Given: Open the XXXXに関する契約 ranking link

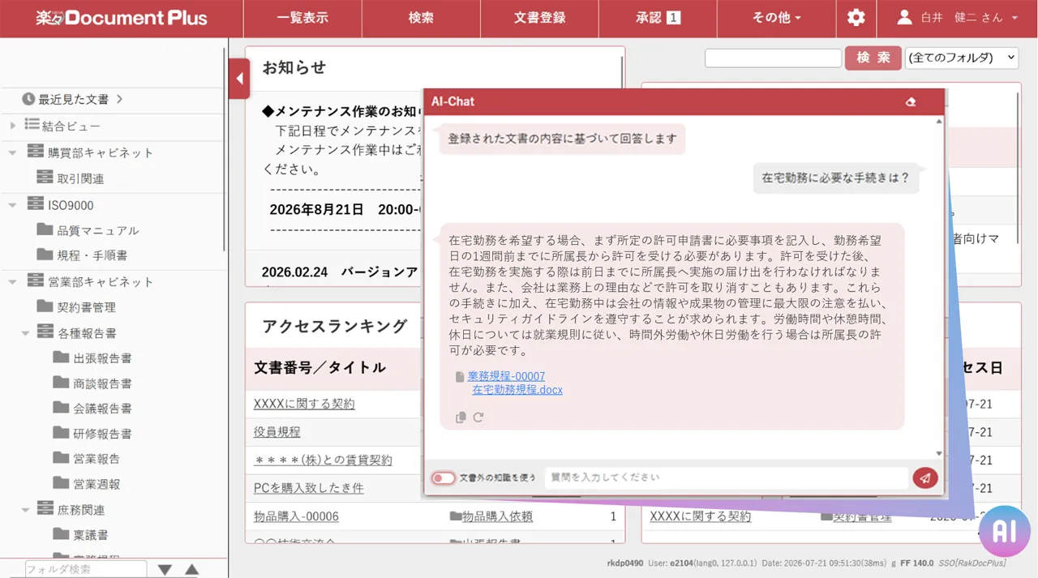Looking at the screenshot, I should [304, 403].
